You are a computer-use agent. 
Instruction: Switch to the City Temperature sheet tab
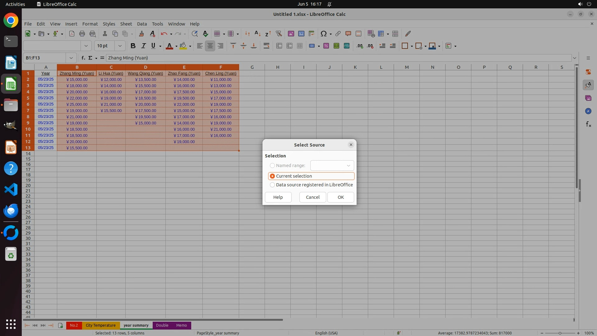100,325
